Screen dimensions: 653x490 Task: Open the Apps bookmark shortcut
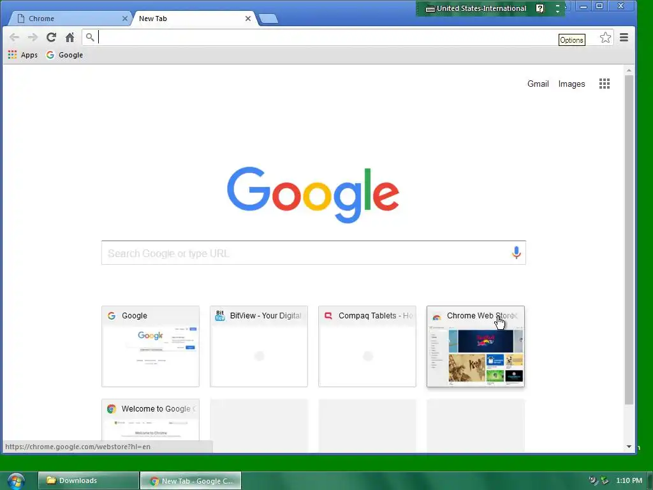(x=22, y=55)
